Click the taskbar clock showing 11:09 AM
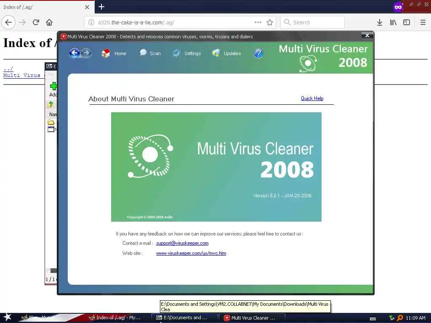The width and height of the screenshot is (431, 323). point(415,318)
